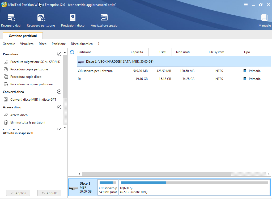Click the D:(NTFS) usage bar in disk map

coord(194,183)
